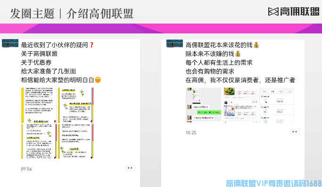Open the earnings screenshot image in the 10:25 post
Image resolution: width=322 pixels, height=187 pixels.
coord(277,105)
